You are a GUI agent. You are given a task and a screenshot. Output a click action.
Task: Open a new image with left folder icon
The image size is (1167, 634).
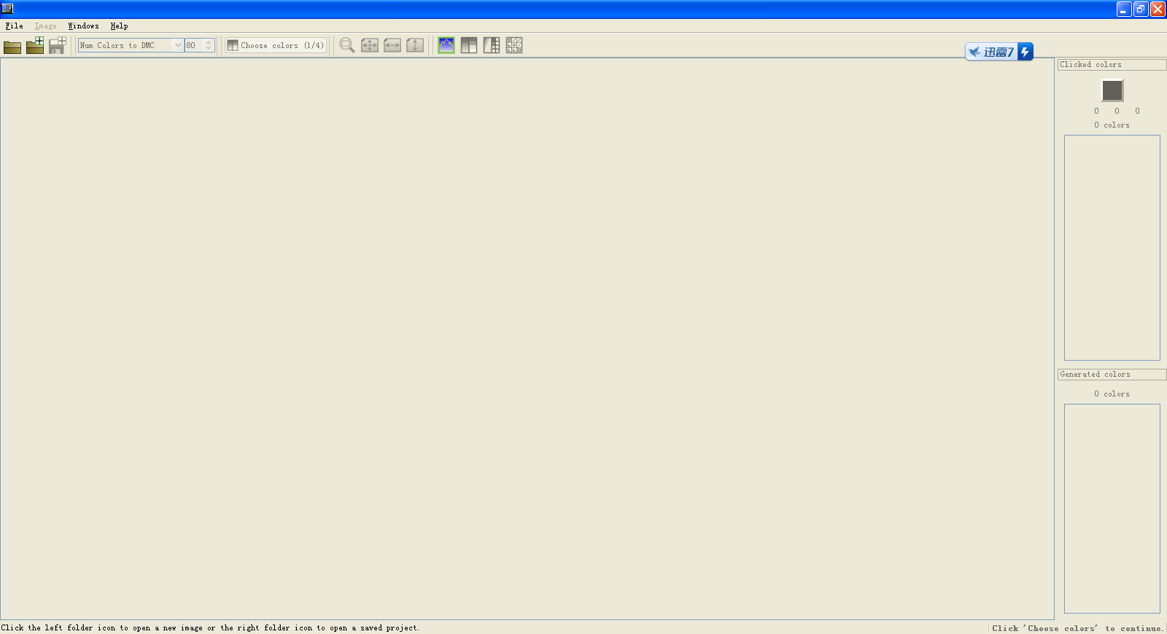tap(12, 47)
